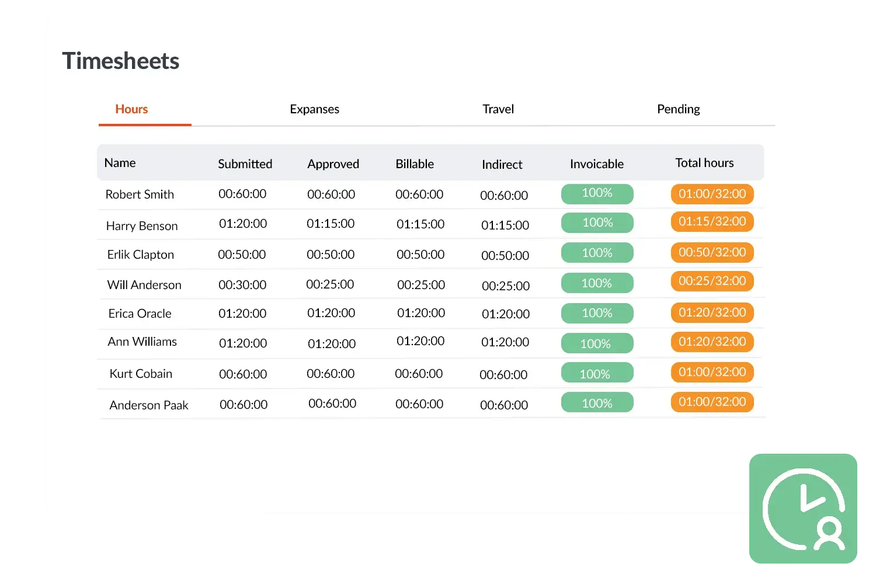Go to the Pending tab

[678, 109]
